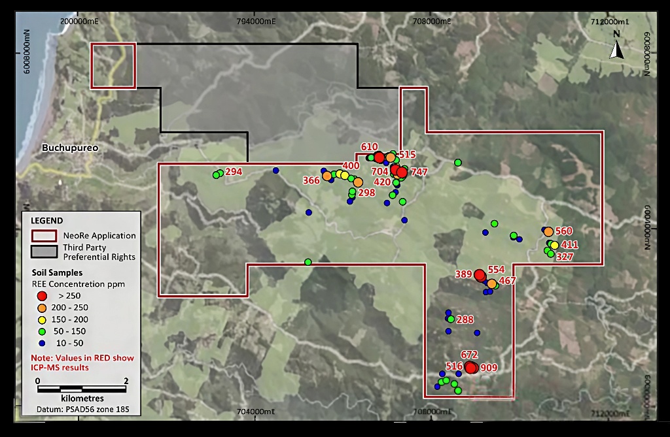This screenshot has height=437, width=670.
Task: Click the orange 200 - 250 legend circle
Action: click(42, 308)
